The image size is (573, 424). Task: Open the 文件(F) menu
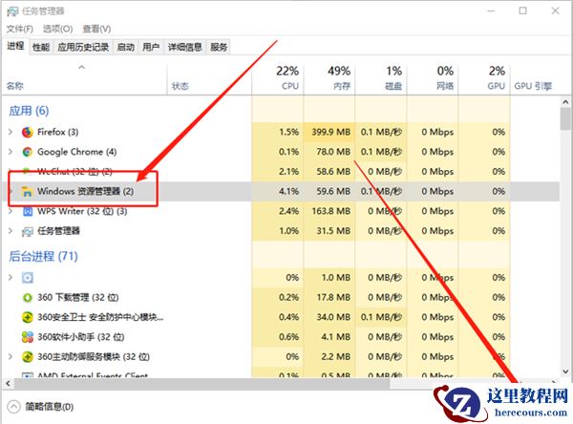[x=20, y=29]
